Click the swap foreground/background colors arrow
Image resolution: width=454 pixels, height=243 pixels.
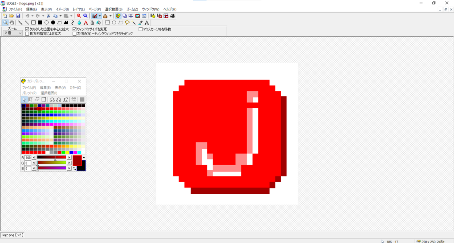(74, 168)
